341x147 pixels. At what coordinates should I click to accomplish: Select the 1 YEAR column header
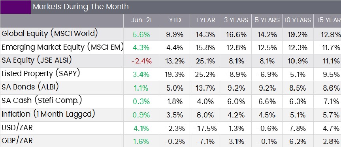[205, 20]
